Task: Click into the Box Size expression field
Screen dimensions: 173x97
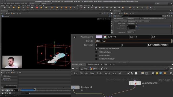Action: (x=133, y=41)
